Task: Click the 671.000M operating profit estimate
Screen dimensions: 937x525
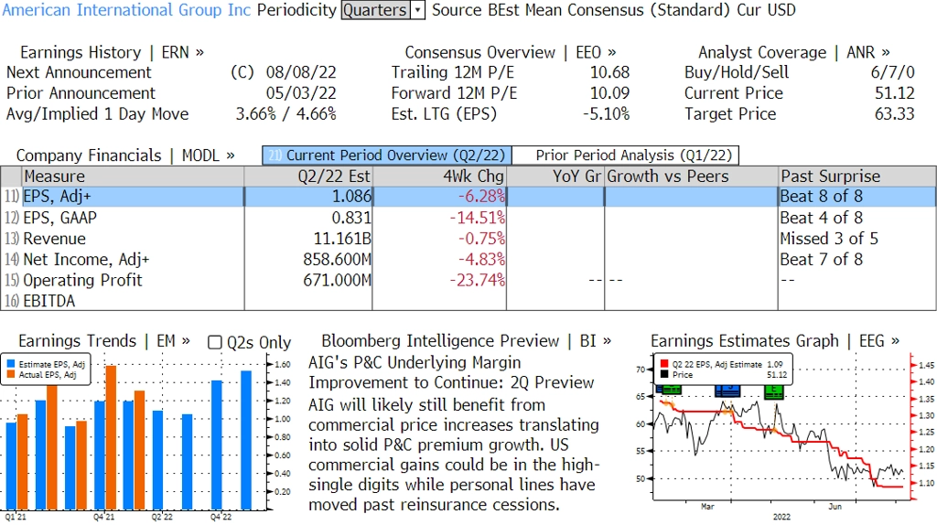Action: [337, 280]
